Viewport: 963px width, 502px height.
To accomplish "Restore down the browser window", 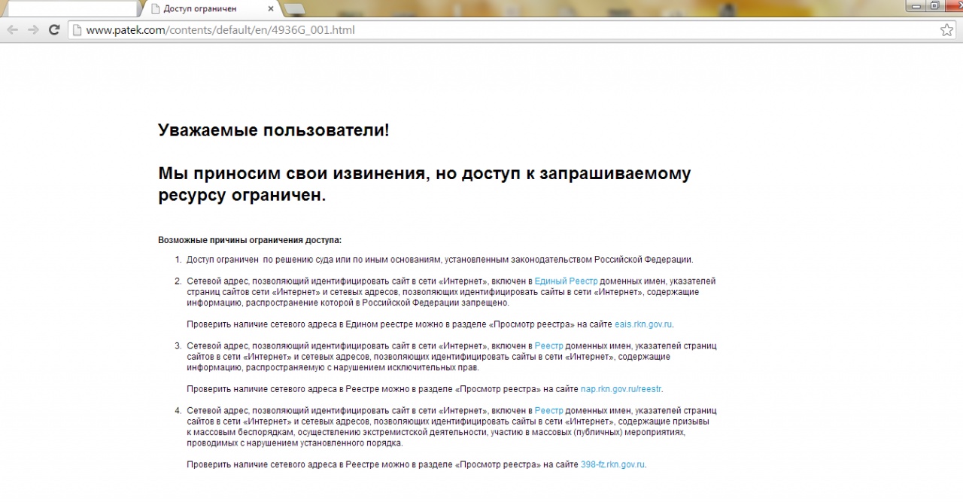I will pos(934,5).
